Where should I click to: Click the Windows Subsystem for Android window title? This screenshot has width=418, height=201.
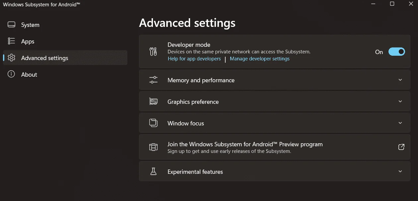(41, 4)
